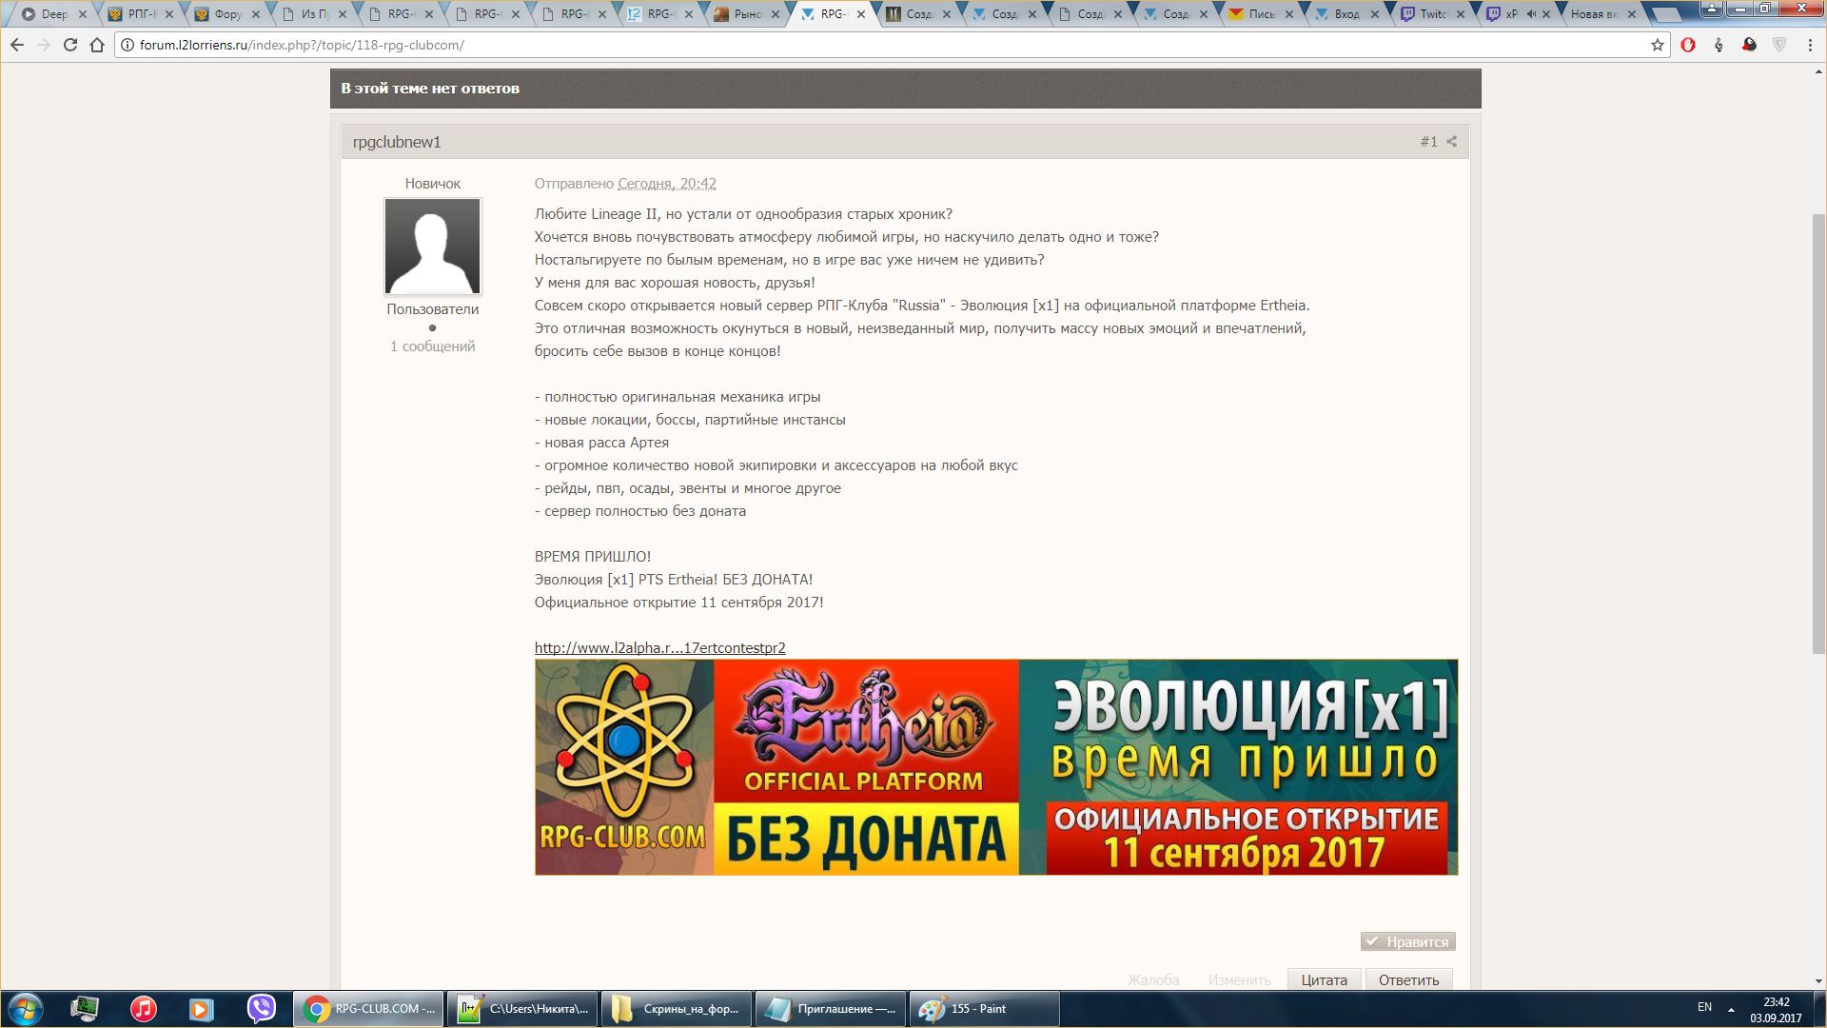Open a new tab with blank tab button
The height and width of the screenshot is (1028, 1827).
pos(1667,14)
